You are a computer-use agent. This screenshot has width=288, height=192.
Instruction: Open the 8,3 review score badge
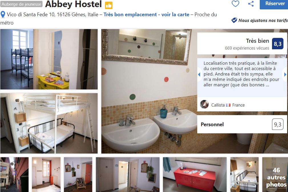(277, 44)
